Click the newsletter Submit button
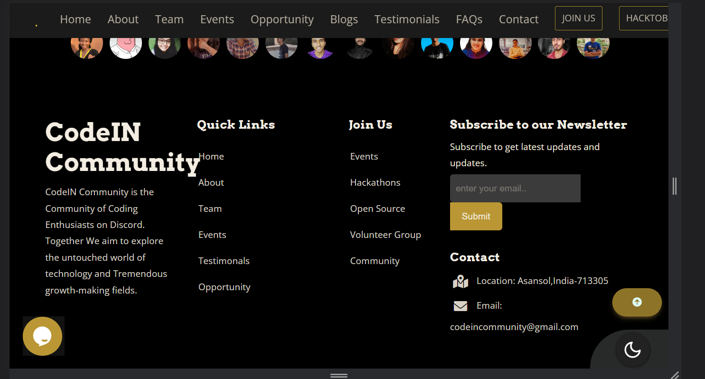The height and width of the screenshot is (379, 705). [476, 216]
